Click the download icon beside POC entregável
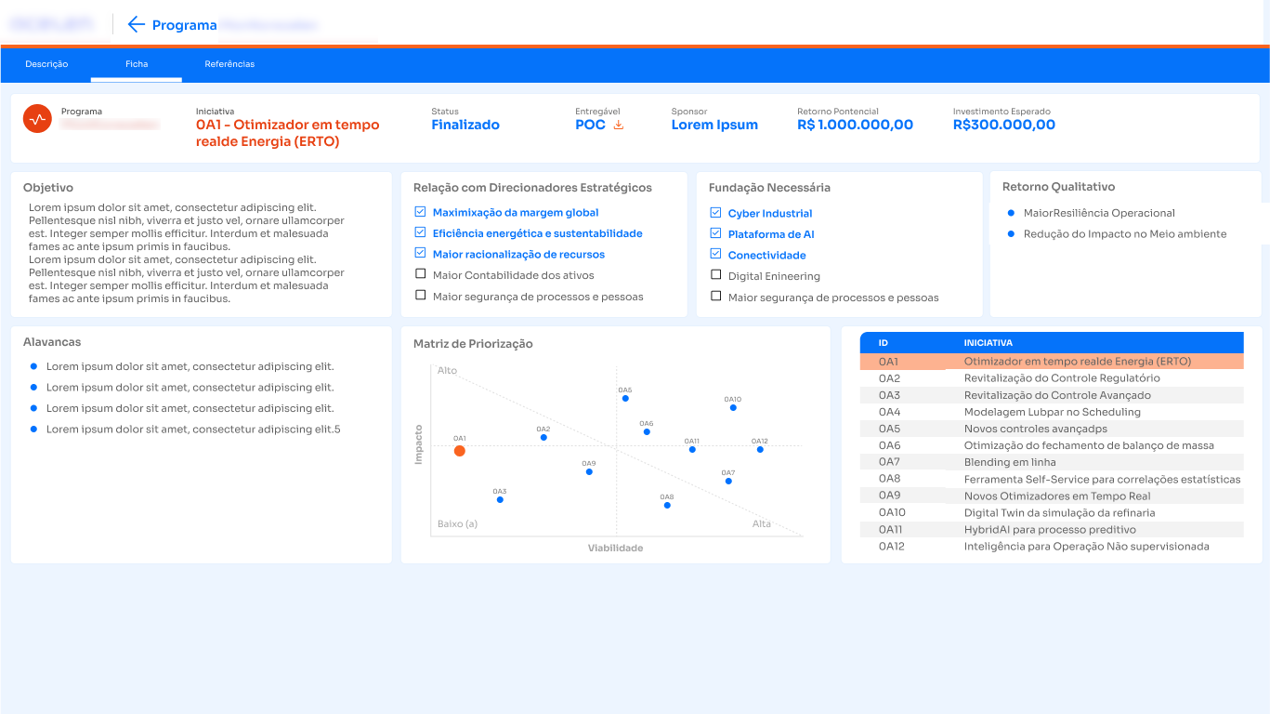Screen dimensions: 1270x714 tap(620, 125)
